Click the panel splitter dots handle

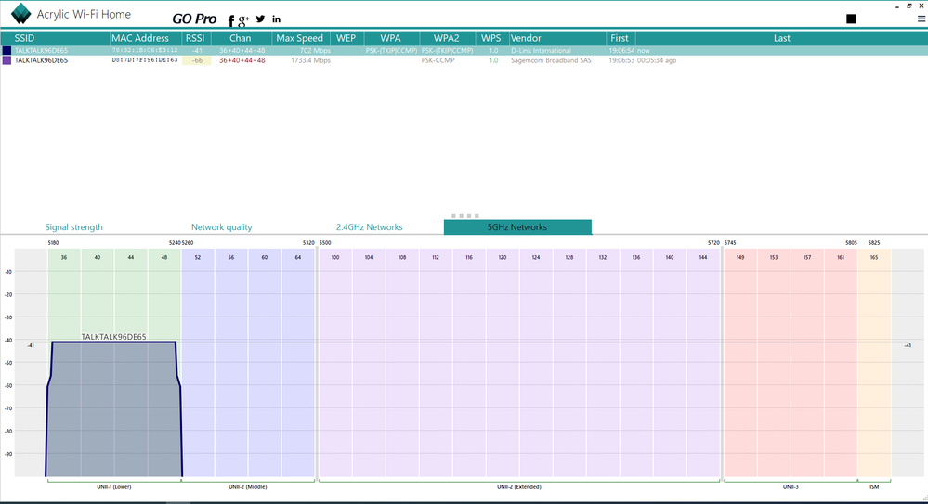[x=464, y=216]
